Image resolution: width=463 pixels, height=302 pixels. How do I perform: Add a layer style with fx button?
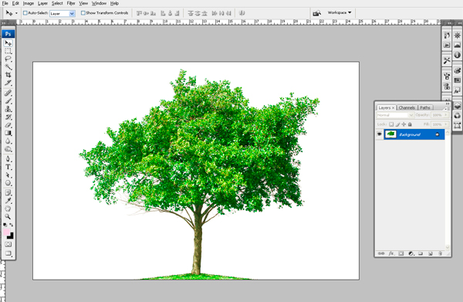click(391, 253)
